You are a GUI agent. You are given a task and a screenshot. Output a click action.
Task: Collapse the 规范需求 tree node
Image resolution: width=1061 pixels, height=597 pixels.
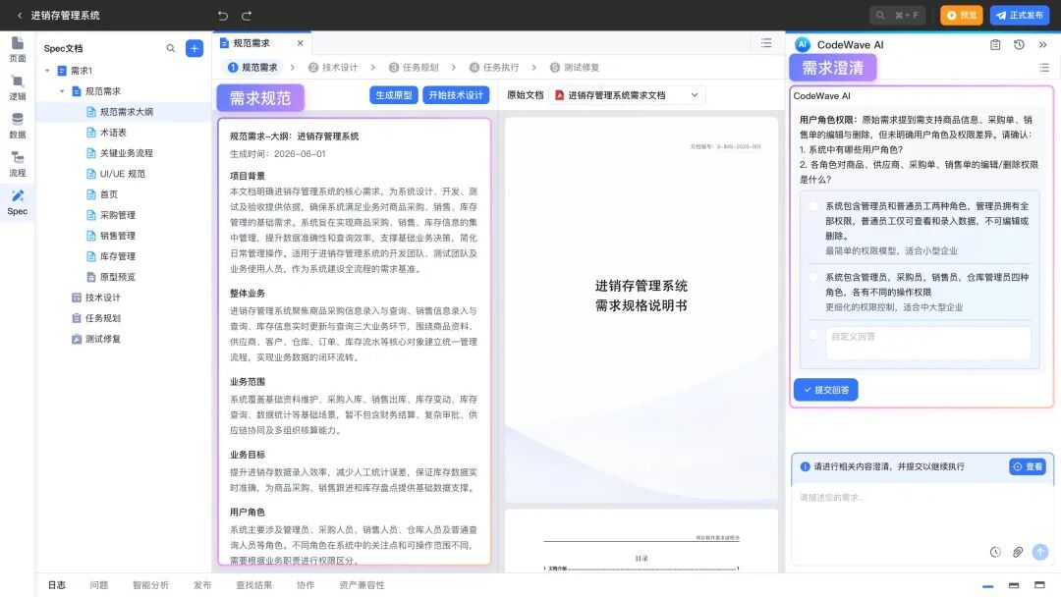[x=62, y=91]
